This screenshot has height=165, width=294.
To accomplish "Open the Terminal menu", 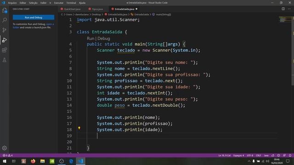I will (x=71, y=3).
